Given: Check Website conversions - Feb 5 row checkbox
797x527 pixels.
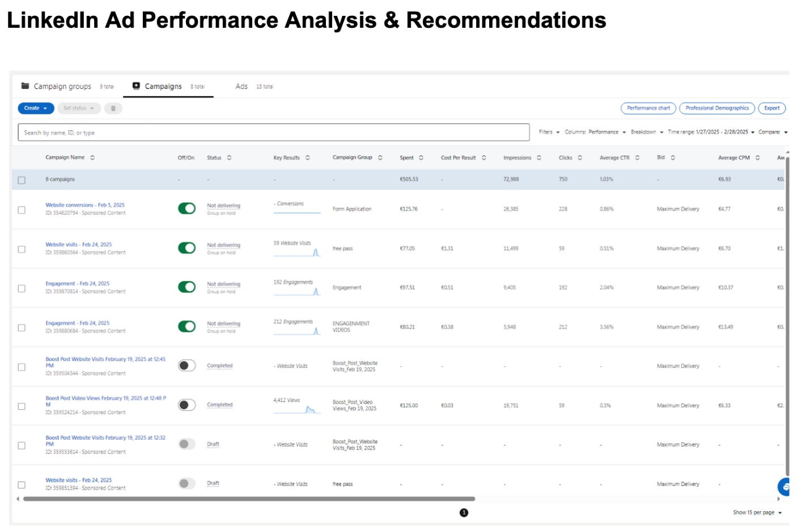Looking at the screenshot, I should tap(22, 210).
